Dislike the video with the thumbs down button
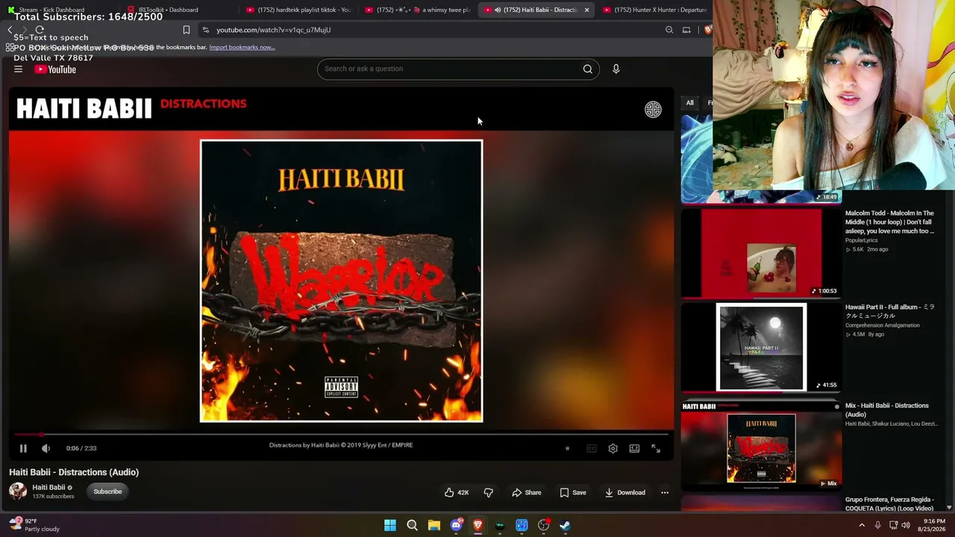This screenshot has height=537, width=955. pyautogui.click(x=489, y=492)
